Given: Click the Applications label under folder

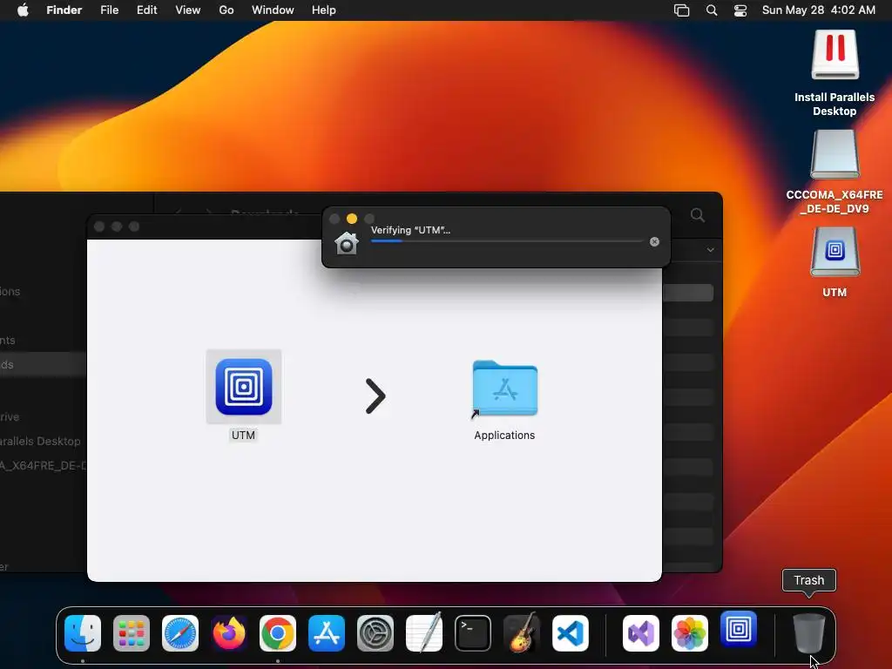Looking at the screenshot, I should (x=504, y=436).
